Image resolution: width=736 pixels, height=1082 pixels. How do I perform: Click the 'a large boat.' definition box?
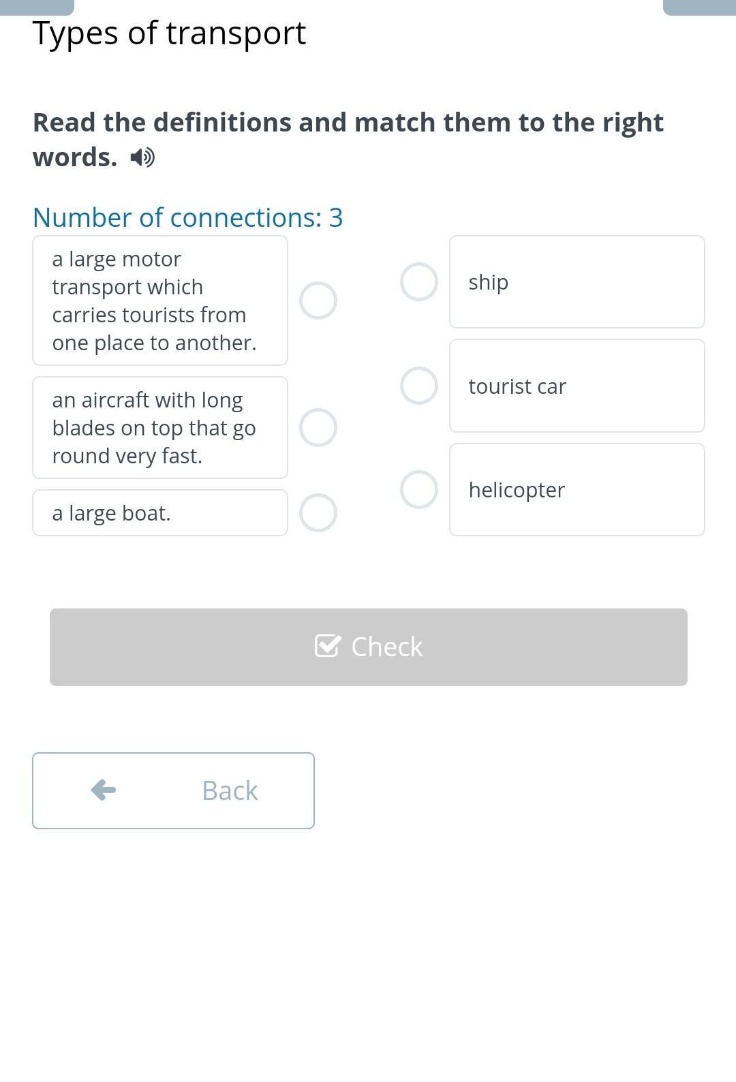point(160,513)
